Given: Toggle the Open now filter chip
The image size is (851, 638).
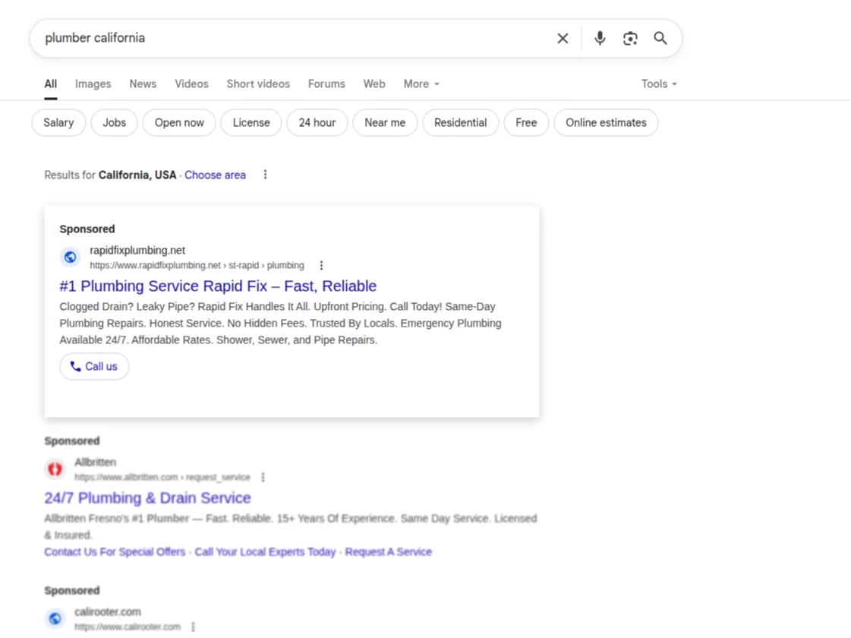Looking at the screenshot, I should (x=178, y=122).
